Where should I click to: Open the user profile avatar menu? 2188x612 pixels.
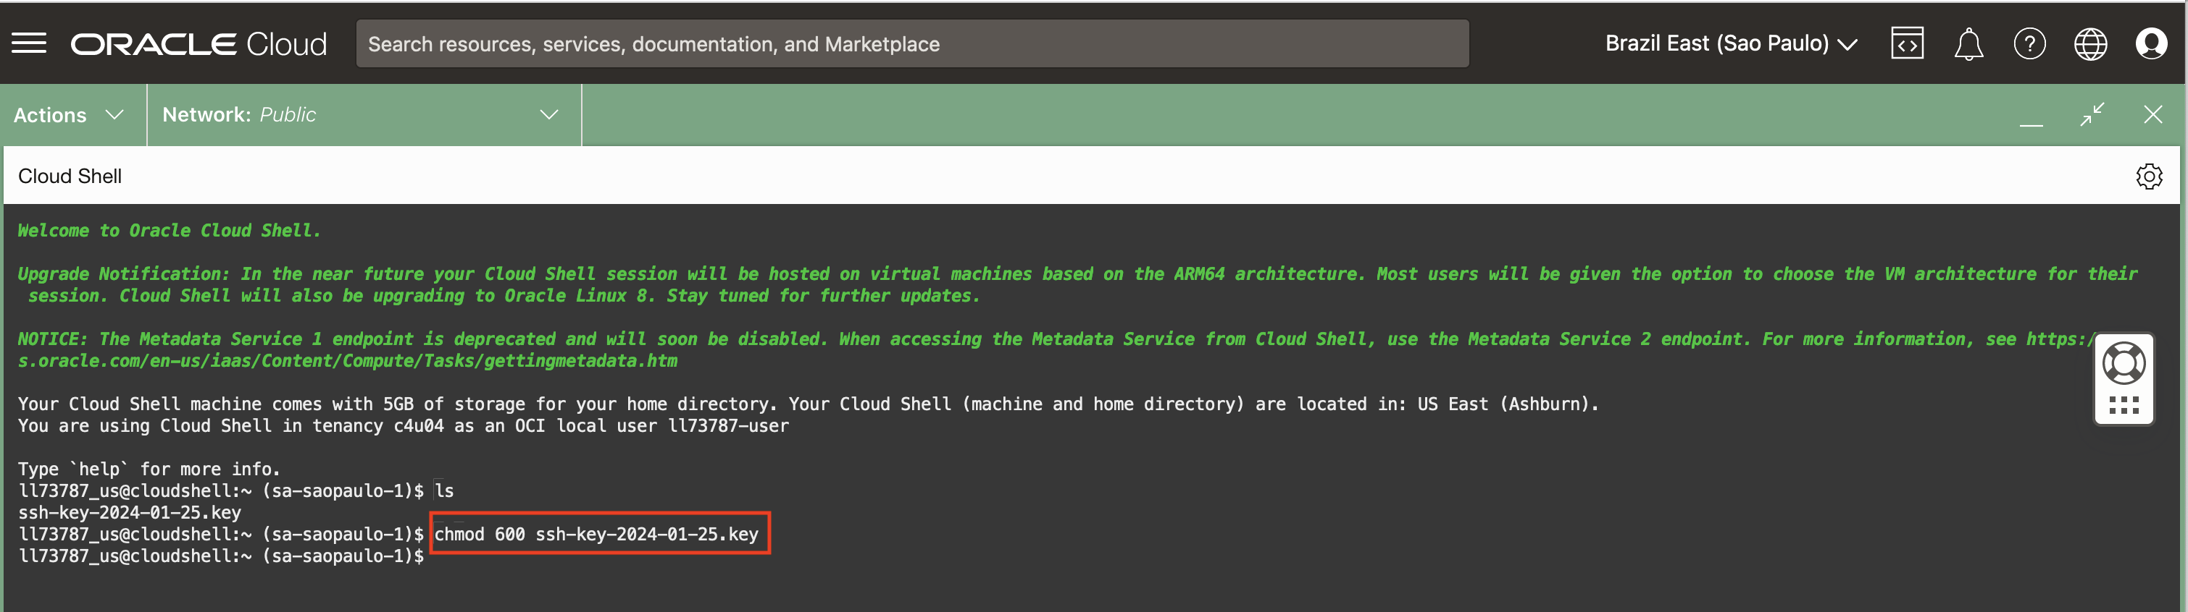(2150, 44)
